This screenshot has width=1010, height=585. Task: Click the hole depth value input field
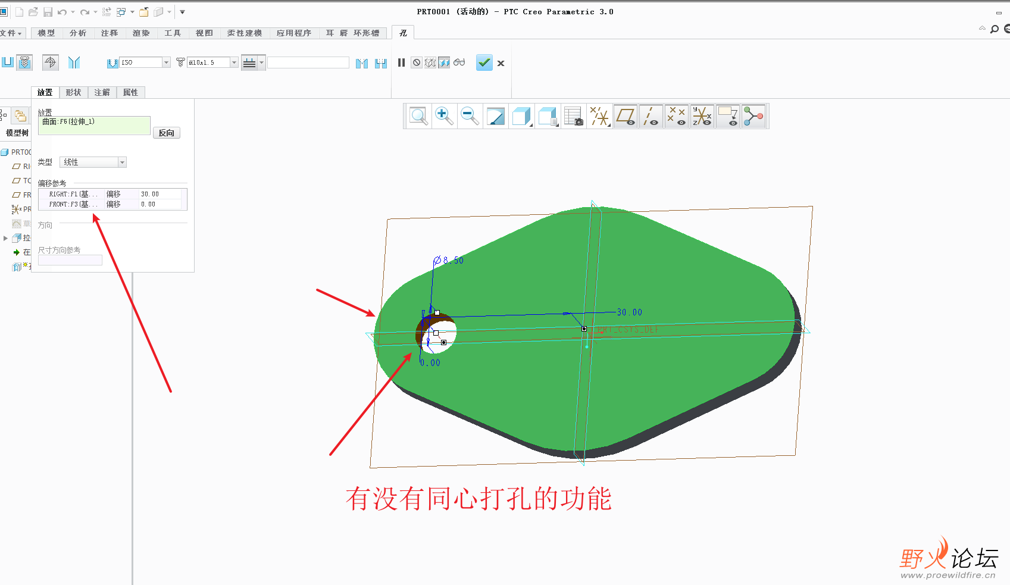click(x=308, y=62)
